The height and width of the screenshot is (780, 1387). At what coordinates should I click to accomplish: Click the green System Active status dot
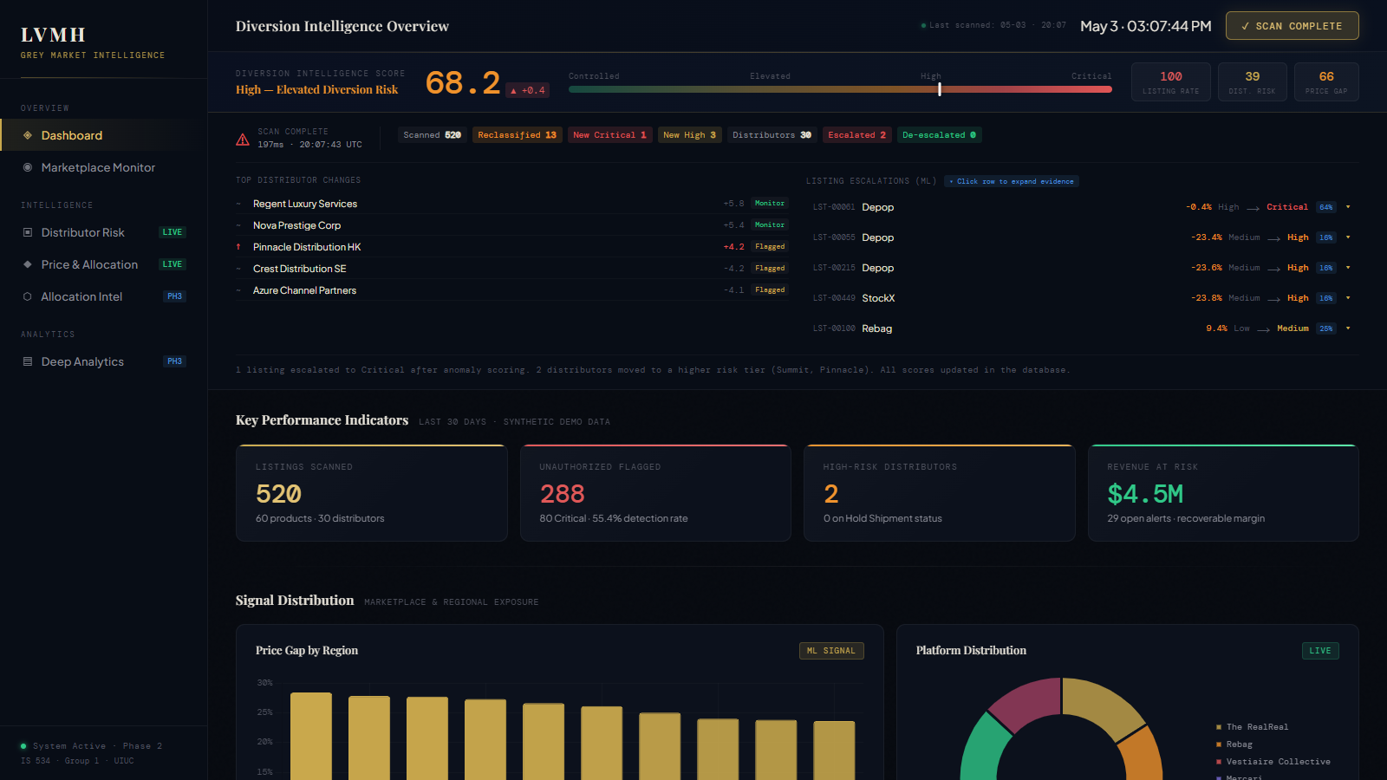23,746
